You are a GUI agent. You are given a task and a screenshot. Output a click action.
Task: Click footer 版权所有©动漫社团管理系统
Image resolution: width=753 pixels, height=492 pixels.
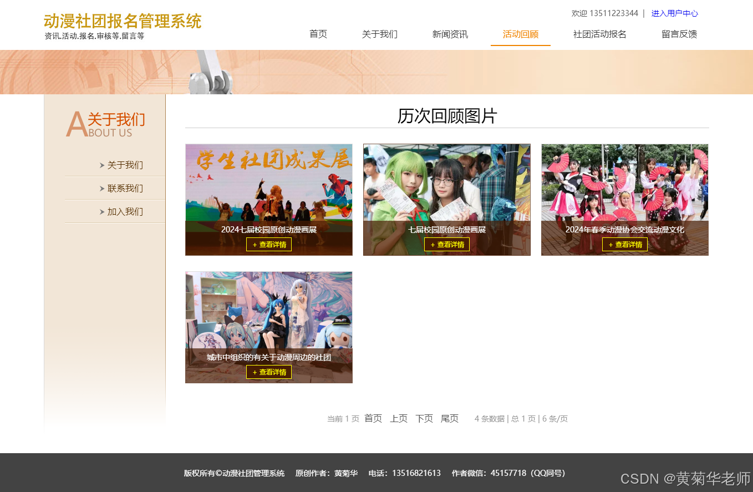(234, 473)
